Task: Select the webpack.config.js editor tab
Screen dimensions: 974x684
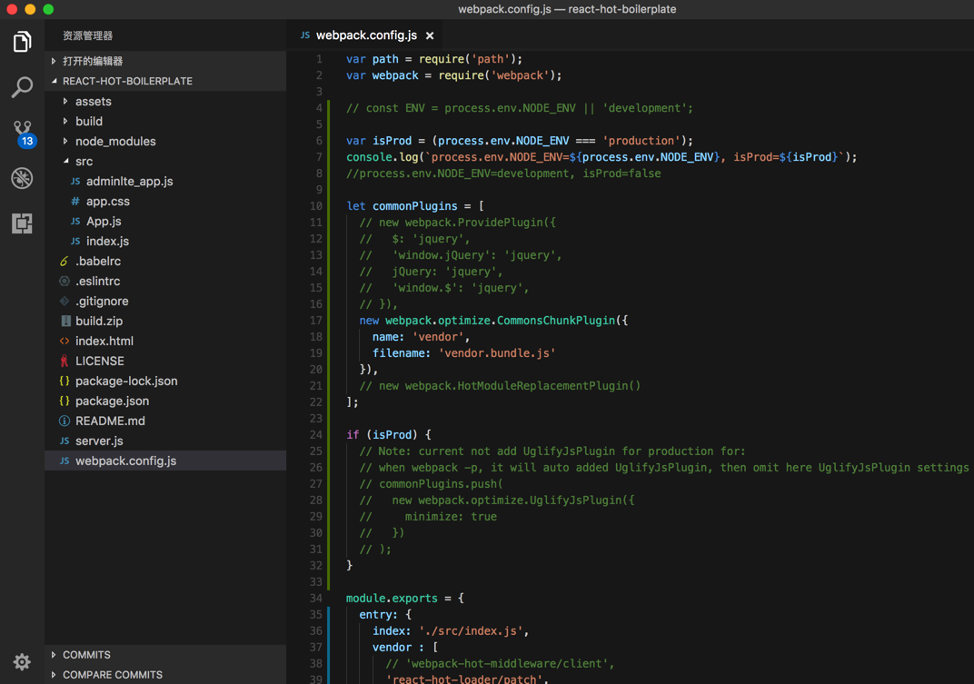Action: pos(365,35)
